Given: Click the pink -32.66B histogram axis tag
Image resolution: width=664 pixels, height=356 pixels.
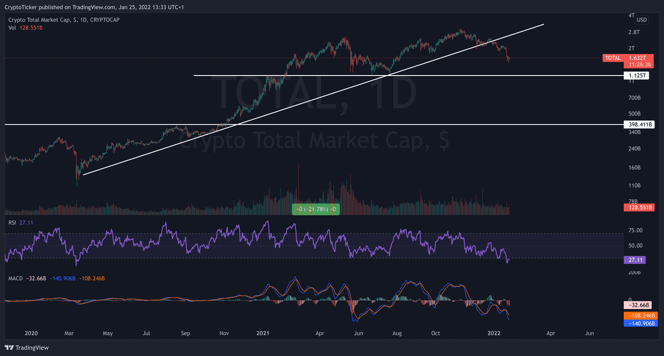Looking at the screenshot, I should pyautogui.click(x=637, y=305).
